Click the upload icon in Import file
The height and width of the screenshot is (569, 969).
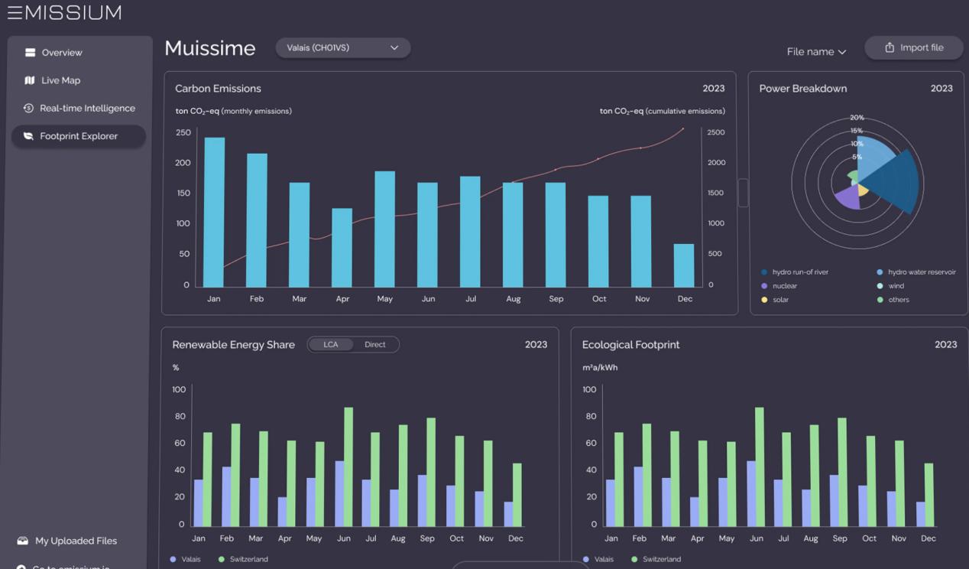[x=890, y=47]
